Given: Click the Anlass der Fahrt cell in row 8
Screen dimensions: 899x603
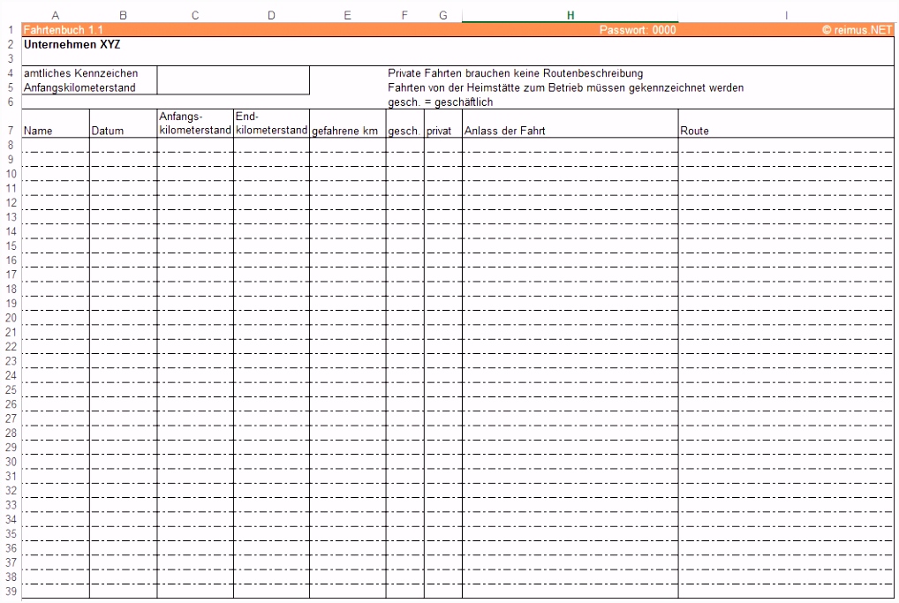Looking at the screenshot, I should [x=570, y=145].
